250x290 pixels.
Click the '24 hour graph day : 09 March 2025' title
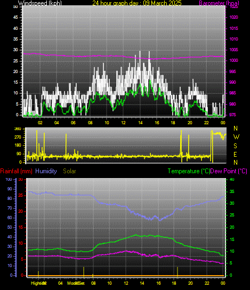click(137, 3)
